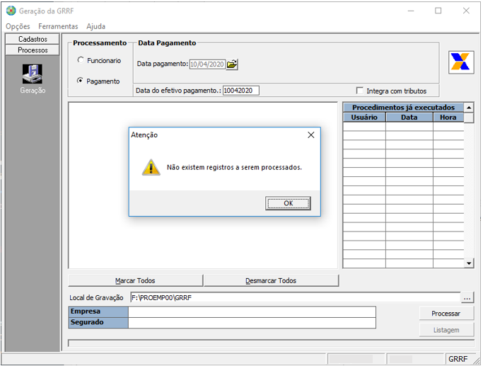Close the Atenção dialog with X
The width and height of the screenshot is (483, 366).
[x=310, y=135]
